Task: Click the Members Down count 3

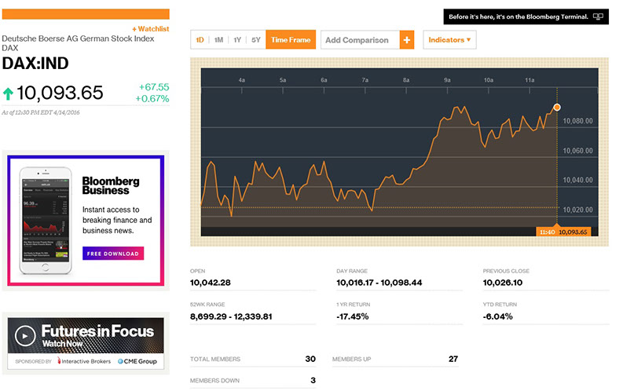Action: tap(313, 380)
